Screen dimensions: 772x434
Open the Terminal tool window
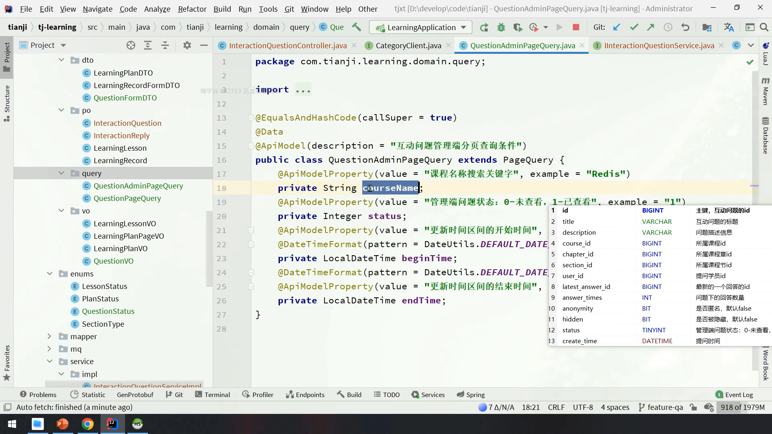pos(213,395)
